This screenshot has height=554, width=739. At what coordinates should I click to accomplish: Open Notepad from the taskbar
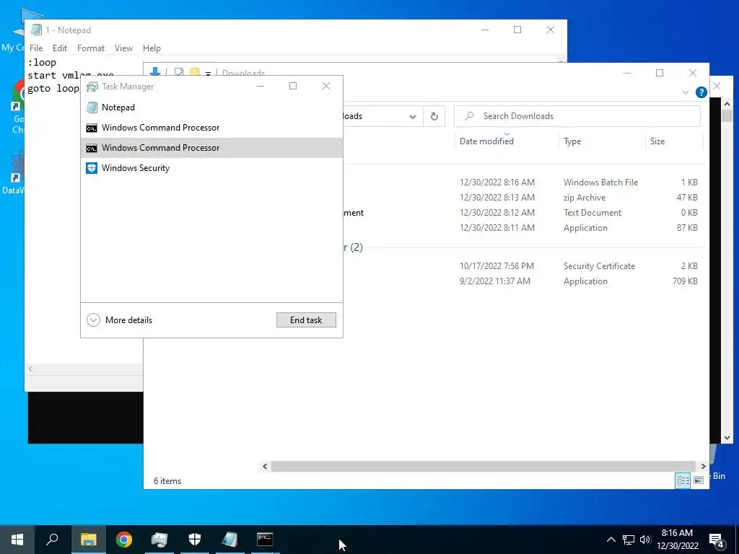pos(230,540)
